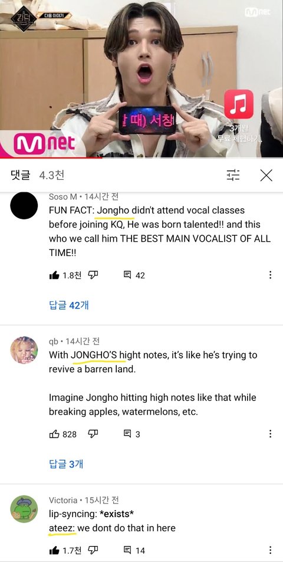The height and width of the screenshot is (562, 283).
Task: Open qb's profile avatar
Action: click(x=24, y=350)
